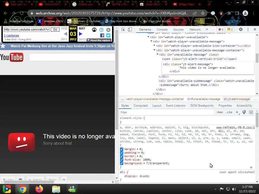Collapse the watch-player-unavailable div node
The width and height of the screenshot is (259, 194).
(x=148, y=37)
